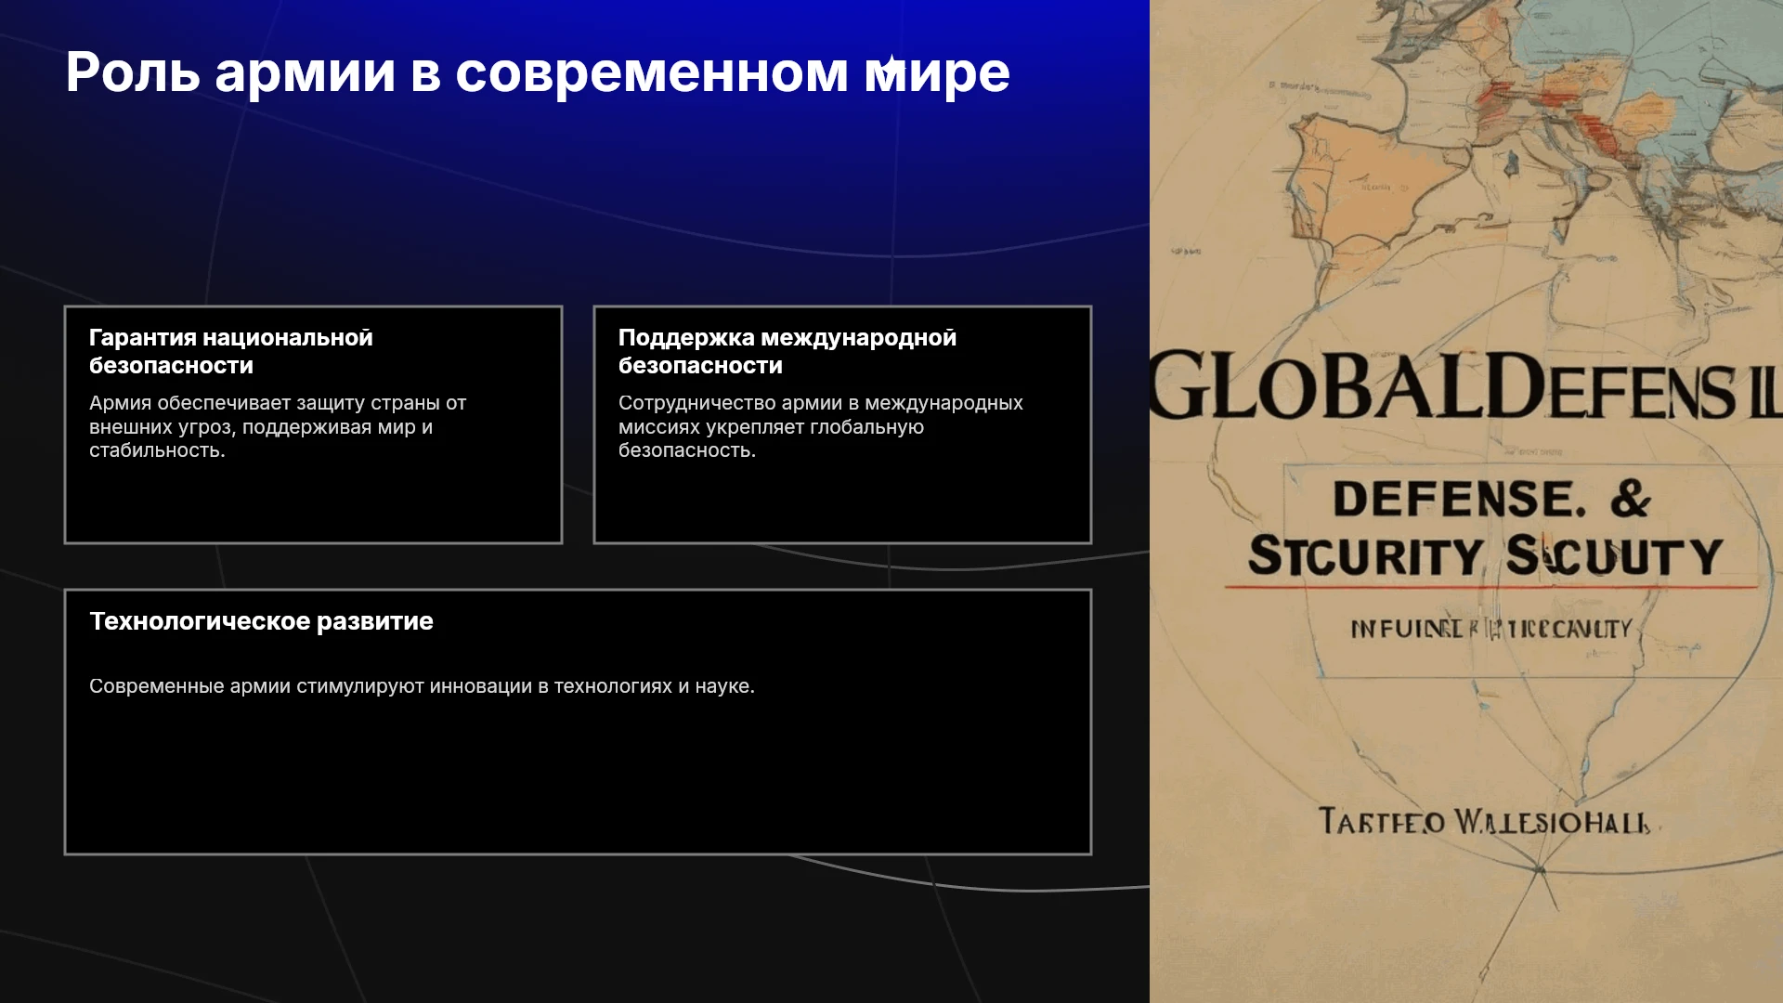Image resolution: width=1783 pixels, height=1003 pixels.
Task: Select the heading "Поддержка международной безопасности"
Action: click(x=787, y=351)
